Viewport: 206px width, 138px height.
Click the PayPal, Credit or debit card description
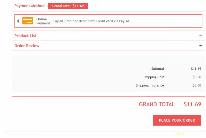tap(91, 21)
